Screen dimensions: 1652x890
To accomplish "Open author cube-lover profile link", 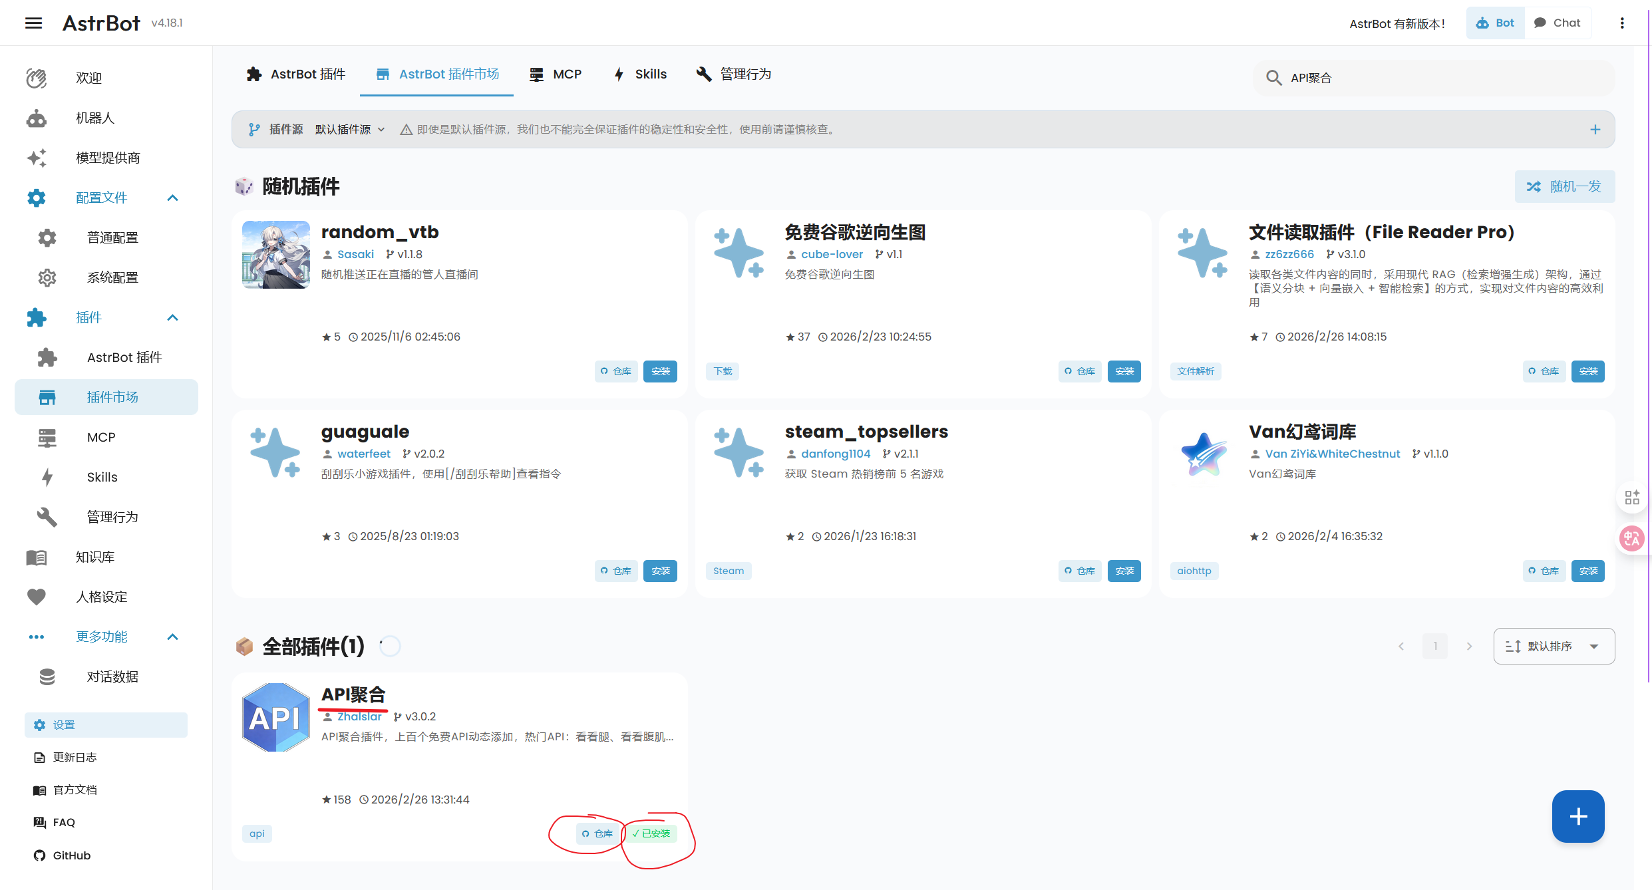I will pos(832,254).
